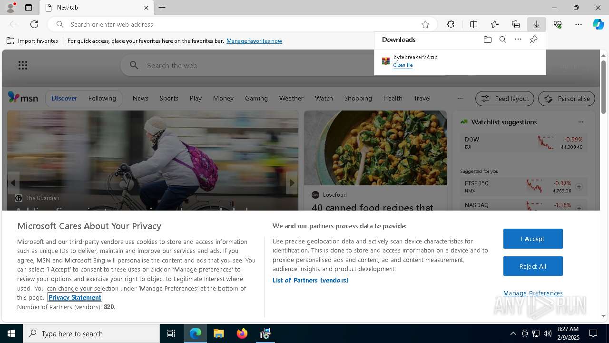
Task: Open the Manage favorites now link
Action: click(254, 41)
